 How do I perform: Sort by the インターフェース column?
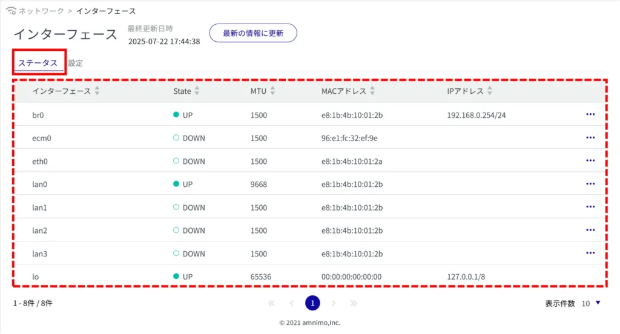pos(97,91)
